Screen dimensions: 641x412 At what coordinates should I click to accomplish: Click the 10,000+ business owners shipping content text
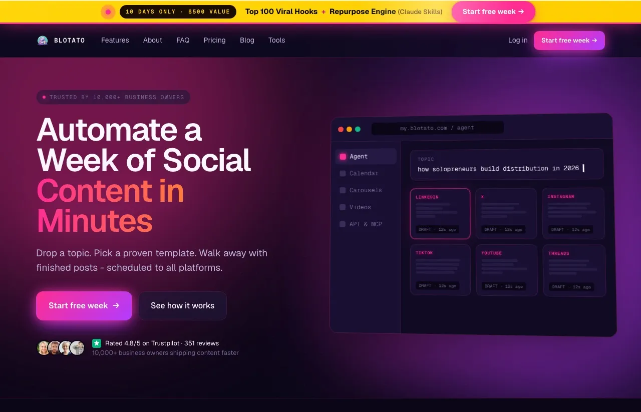(165, 353)
